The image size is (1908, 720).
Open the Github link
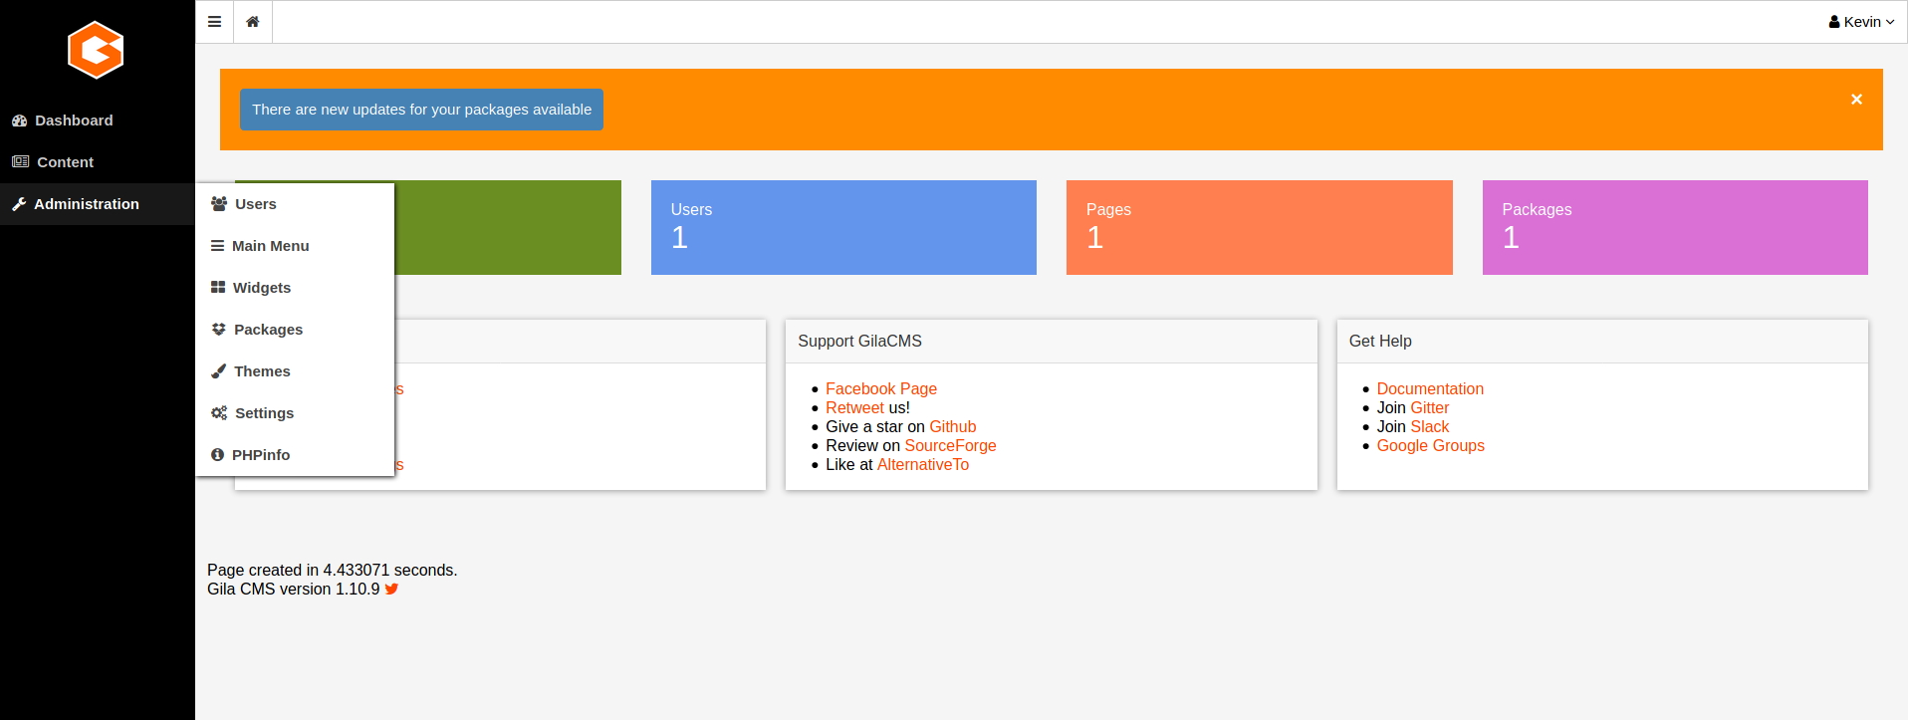(953, 427)
